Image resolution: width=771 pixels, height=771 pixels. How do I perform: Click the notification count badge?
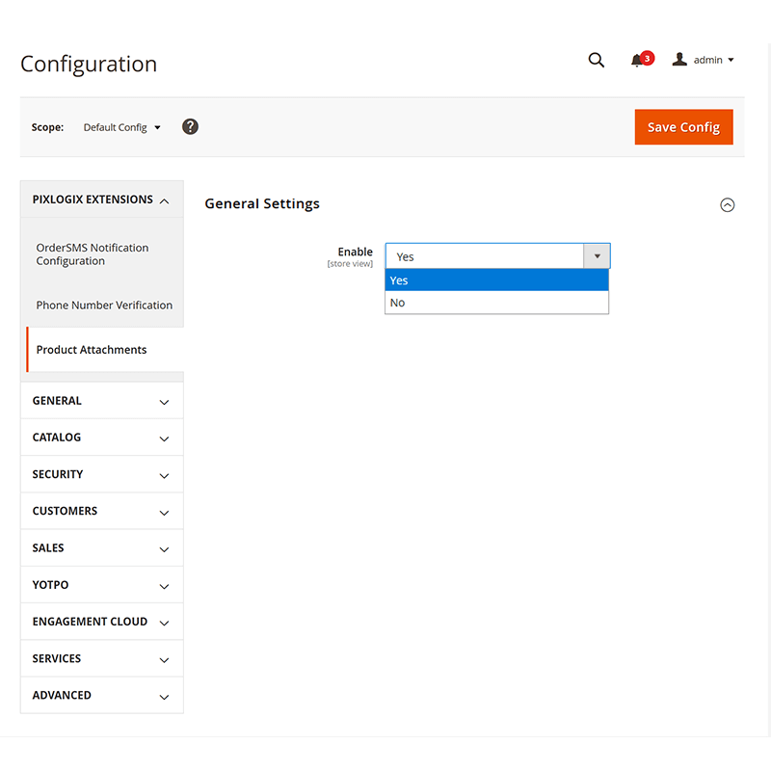(x=646, y=57)
